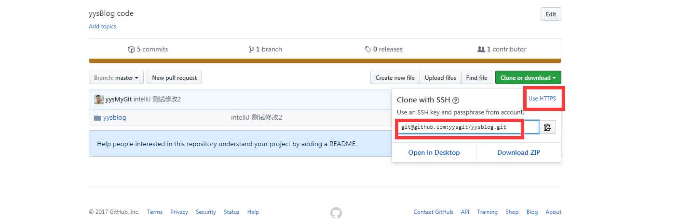This screenshot has height=224, width=679.
Task: Open latest commit message next to yysMyGit
Action: pos(157,100)
